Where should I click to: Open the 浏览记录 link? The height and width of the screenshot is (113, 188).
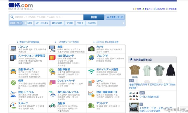click(x=161, y=9)
